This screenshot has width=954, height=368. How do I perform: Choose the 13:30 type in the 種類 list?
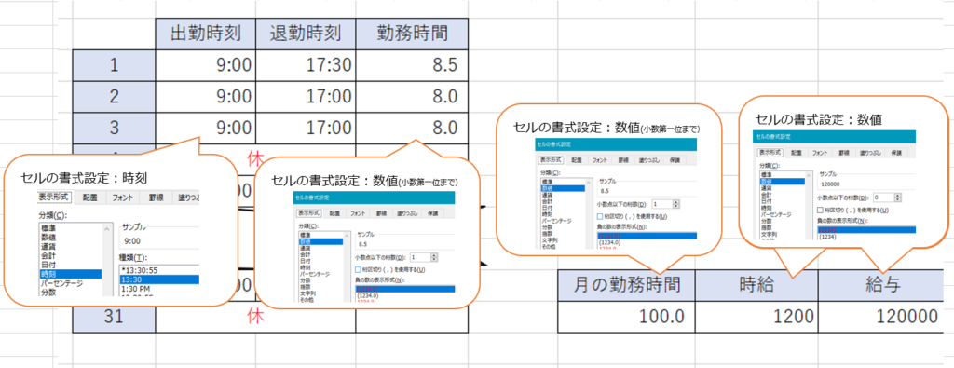158,279
